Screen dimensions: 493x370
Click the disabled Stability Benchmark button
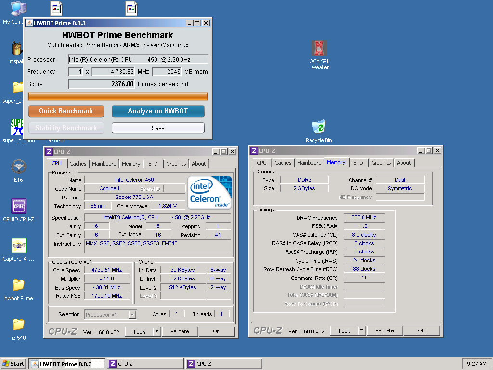coord(66,128)
